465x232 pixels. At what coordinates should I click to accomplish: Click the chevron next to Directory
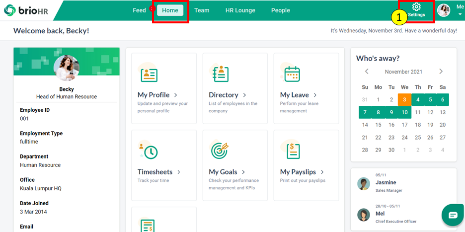tap(244, 95)
